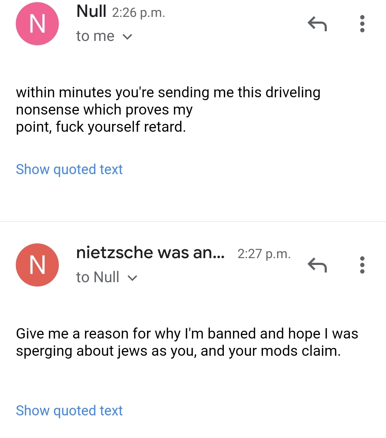Click the "Give me a reason" message text
The height and width of the screenshot is (438, 386).
187,334
